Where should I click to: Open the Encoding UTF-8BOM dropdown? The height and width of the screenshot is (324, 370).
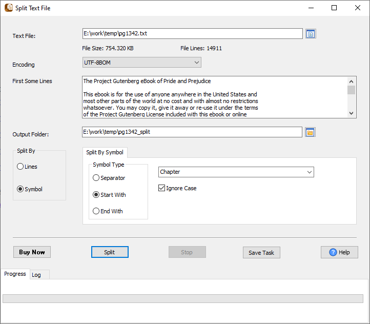coord(142,63)
